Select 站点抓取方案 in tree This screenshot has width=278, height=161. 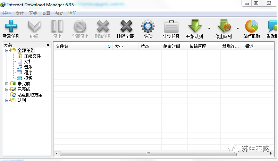tap(30, 95)
